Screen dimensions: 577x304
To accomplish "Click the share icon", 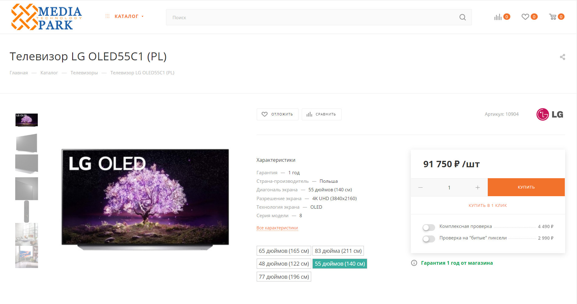I will click(x=562, y=57).
